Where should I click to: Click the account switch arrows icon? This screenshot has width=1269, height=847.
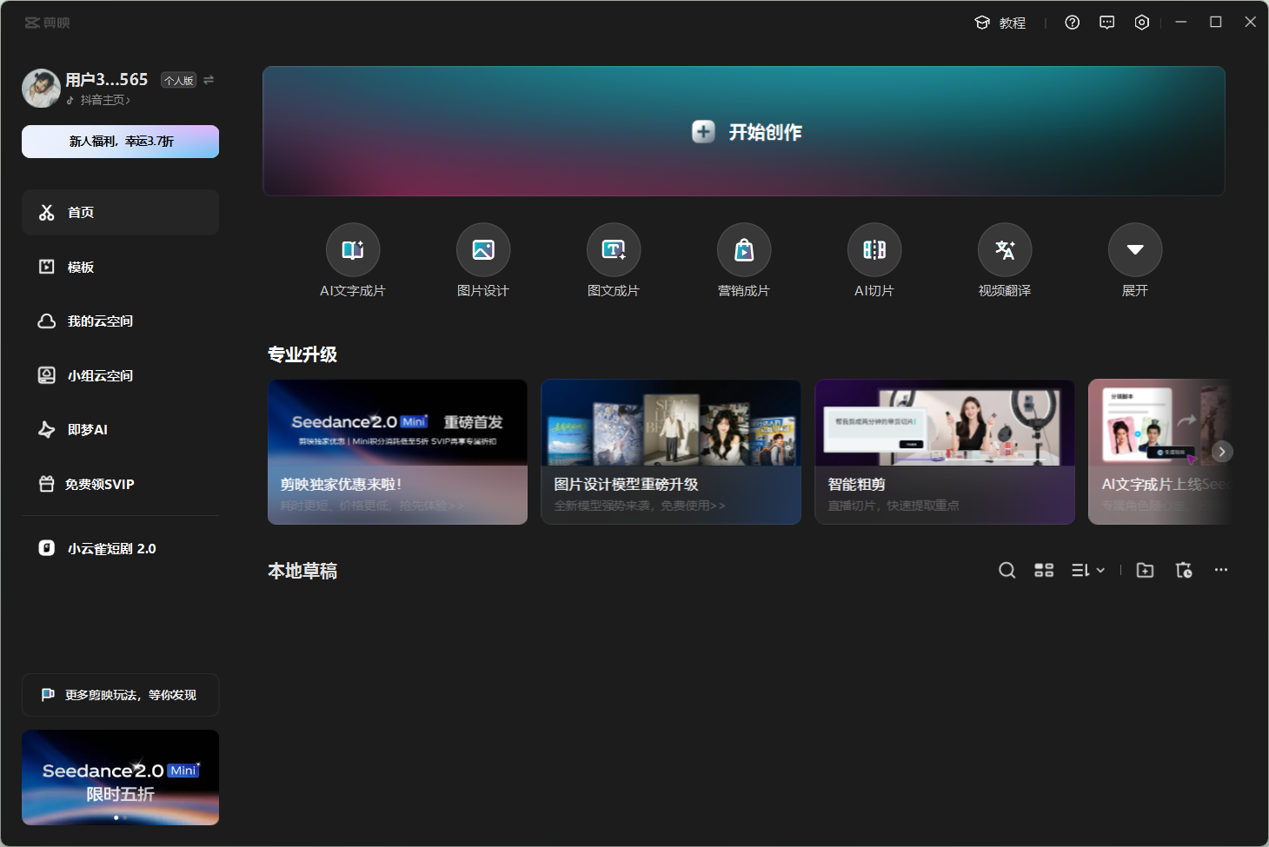209,80
